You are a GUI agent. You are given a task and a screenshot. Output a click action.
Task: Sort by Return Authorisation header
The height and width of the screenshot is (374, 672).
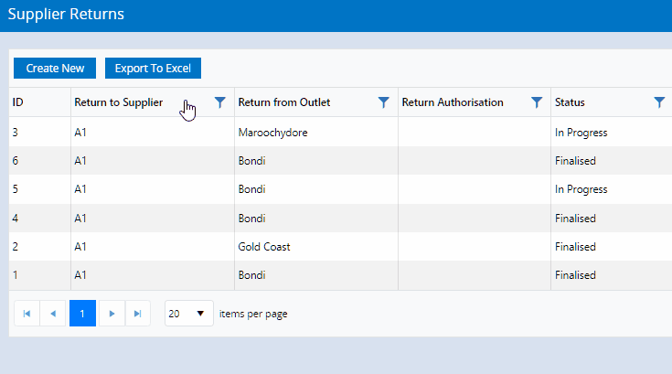(453, 102)
